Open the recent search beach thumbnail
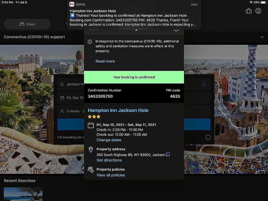Image resolution: width=268 pixels, height=201 pixels. tap(23, 194)
